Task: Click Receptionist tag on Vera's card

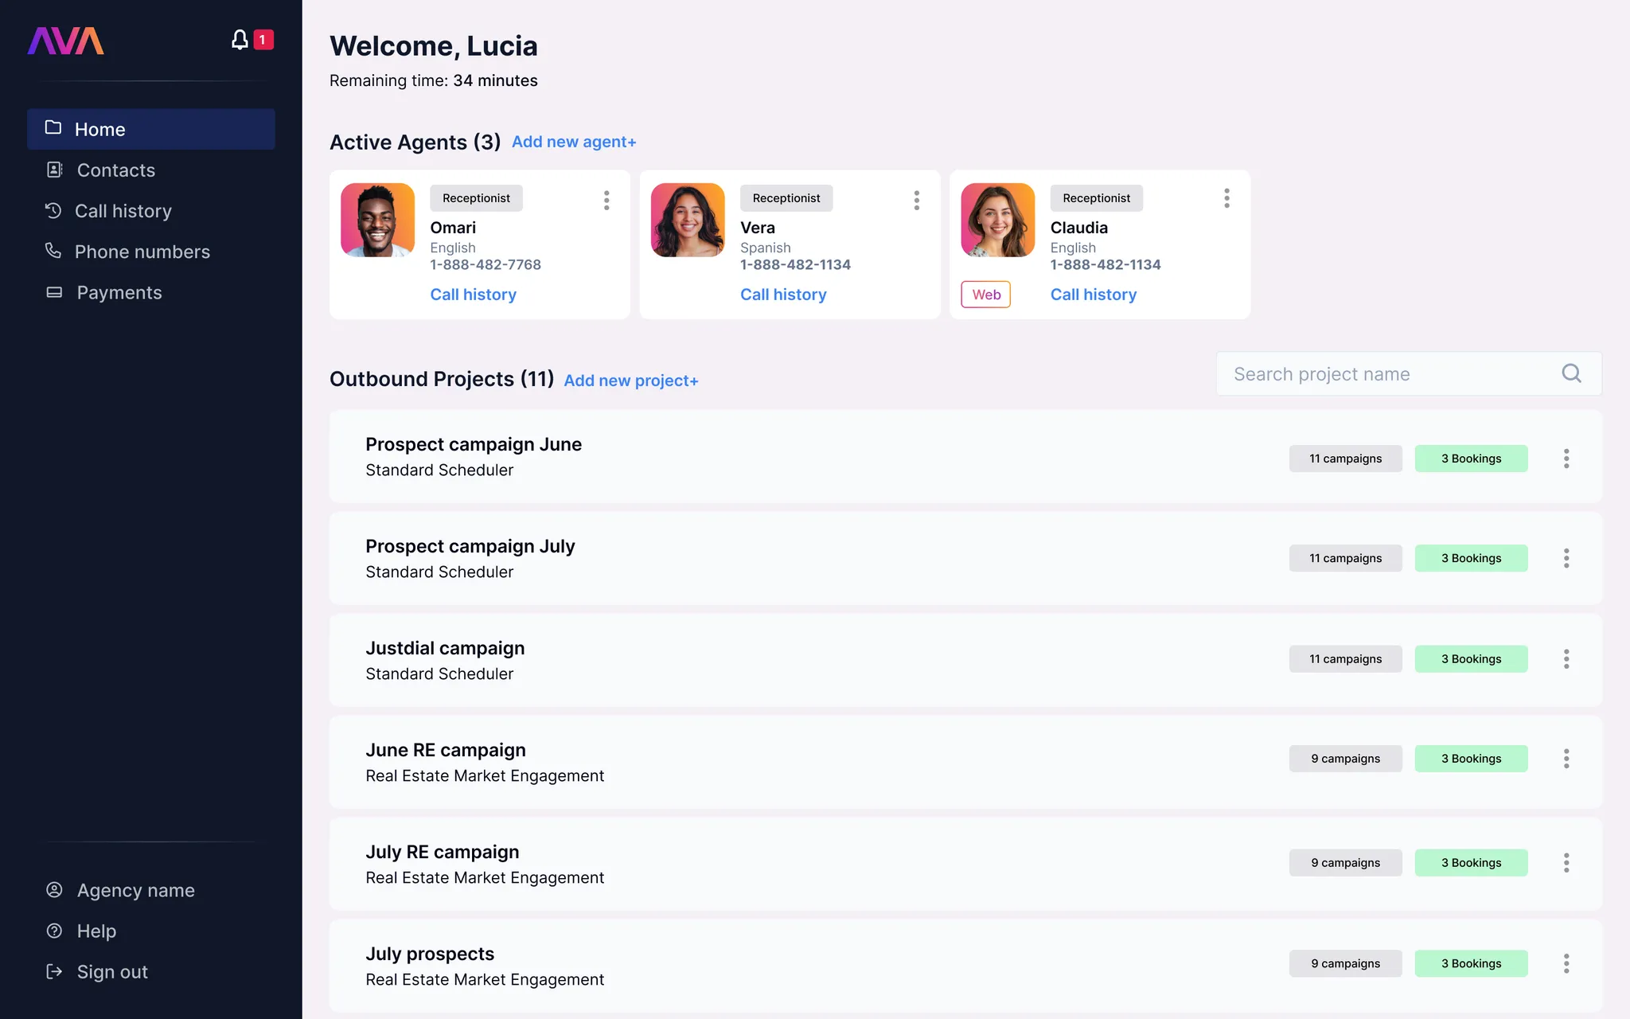Action: tap(786, 198)
